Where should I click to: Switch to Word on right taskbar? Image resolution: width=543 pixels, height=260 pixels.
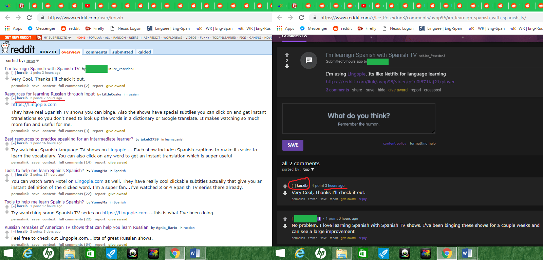[x=467, y=253]
